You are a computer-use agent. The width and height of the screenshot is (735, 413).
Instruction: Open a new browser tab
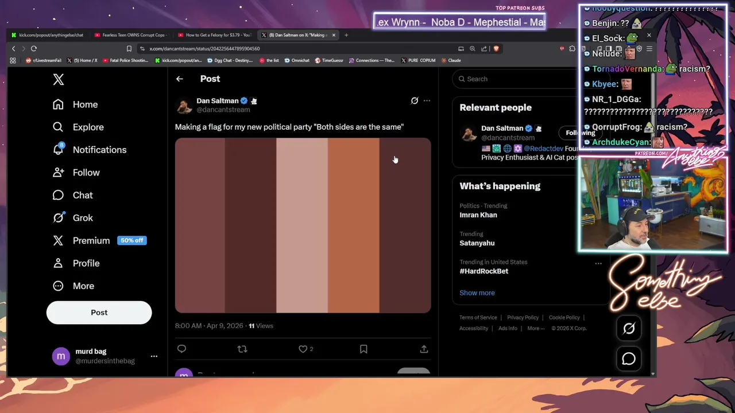[346, 35]
